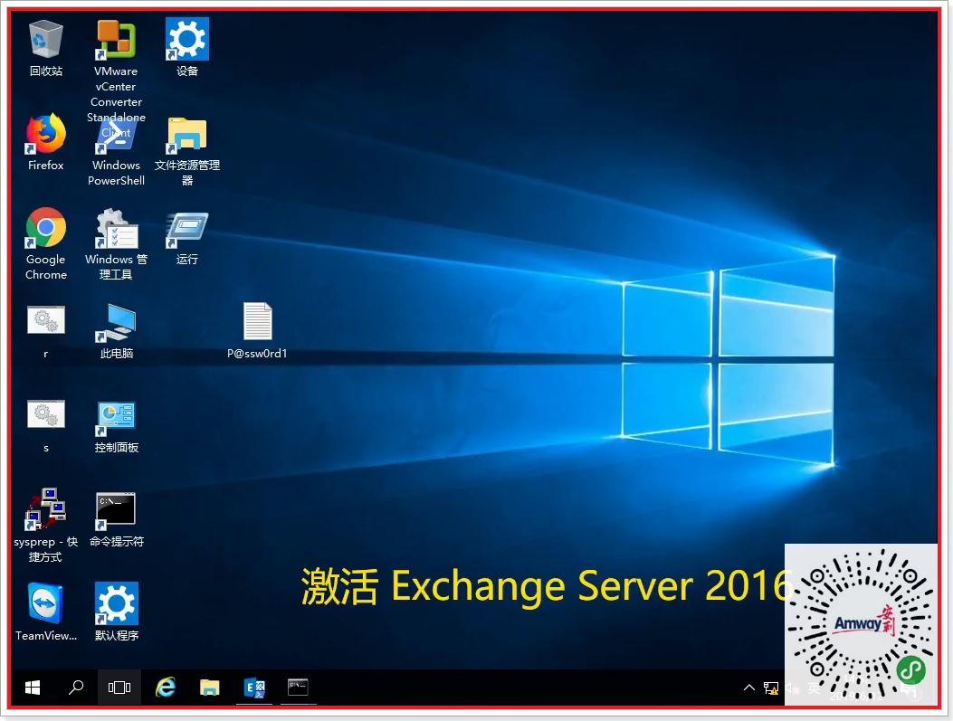Click the taskbar search magnifier
The height and width of the screenshot is (721, 953).
[x=76, y=688]
